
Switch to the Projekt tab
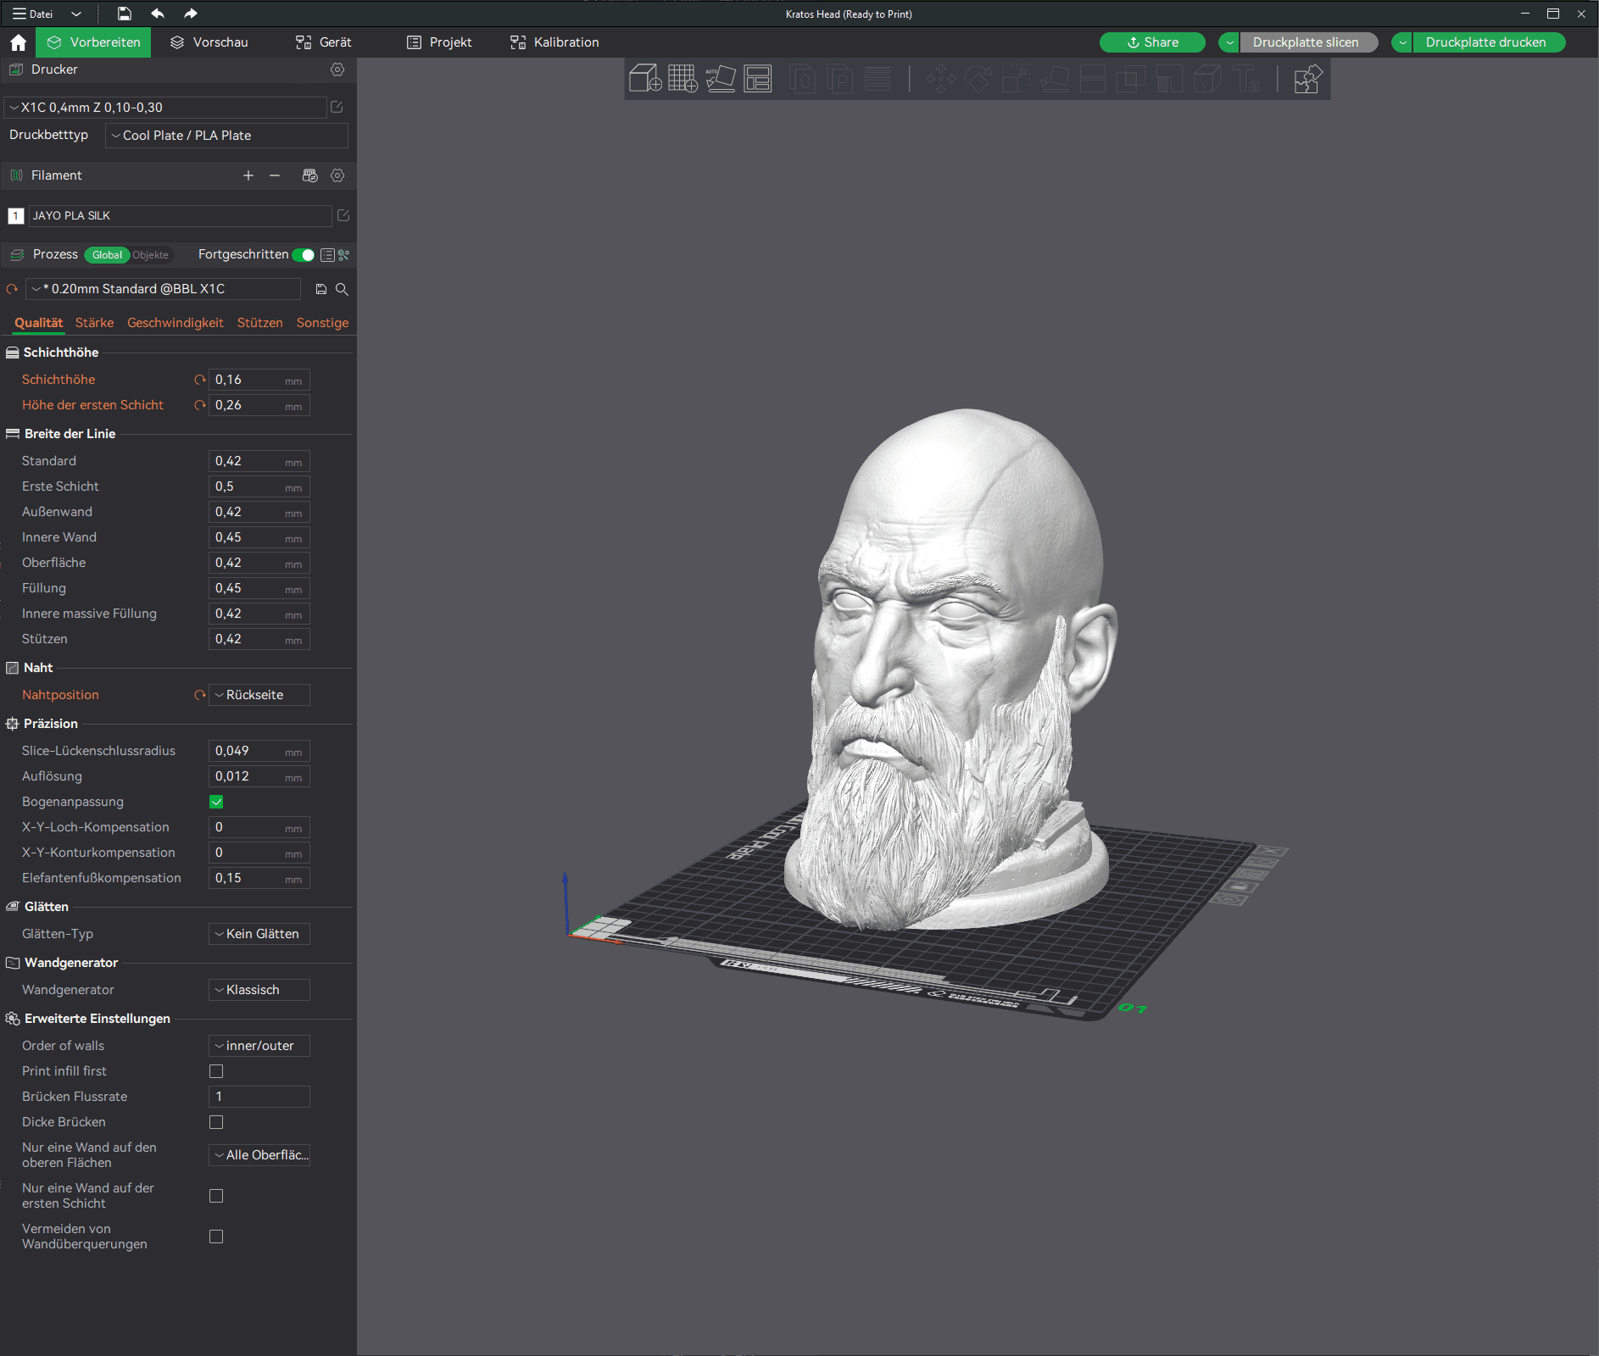[439, 42]
